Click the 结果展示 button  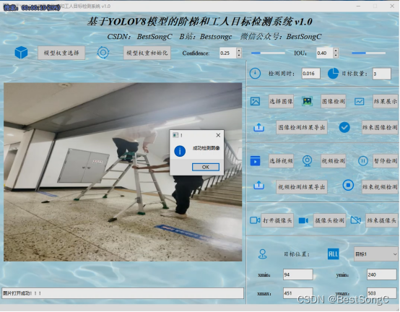(386, 101)
